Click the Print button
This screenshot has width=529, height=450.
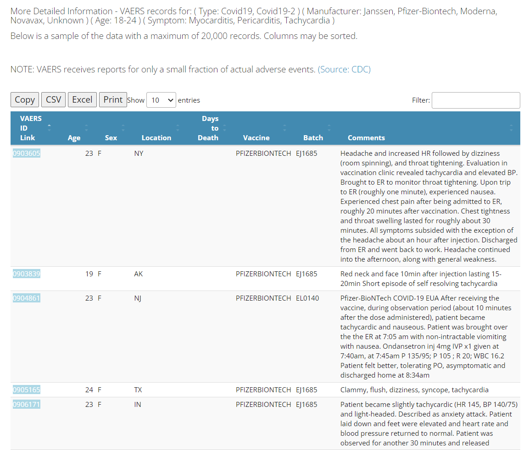[x=113, y=100]
